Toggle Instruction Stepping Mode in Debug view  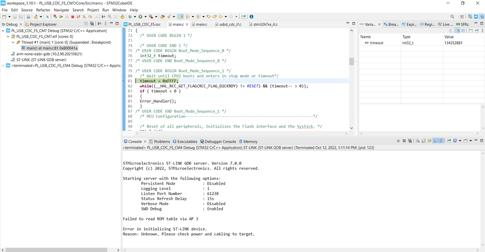(100, 23)
